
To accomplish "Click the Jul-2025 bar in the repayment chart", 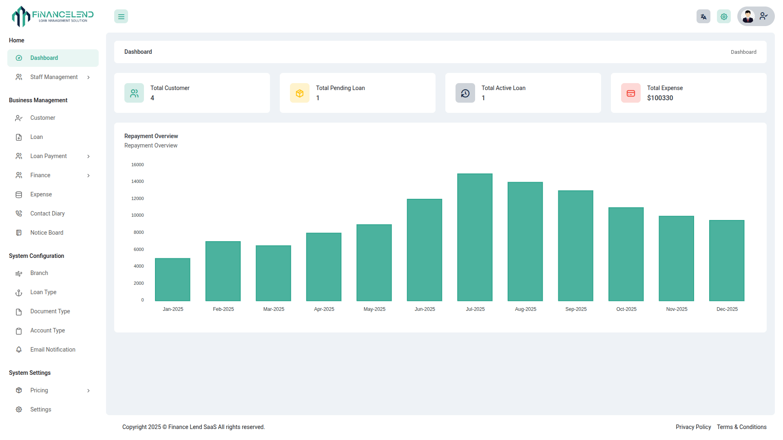I will coord(475,238).
